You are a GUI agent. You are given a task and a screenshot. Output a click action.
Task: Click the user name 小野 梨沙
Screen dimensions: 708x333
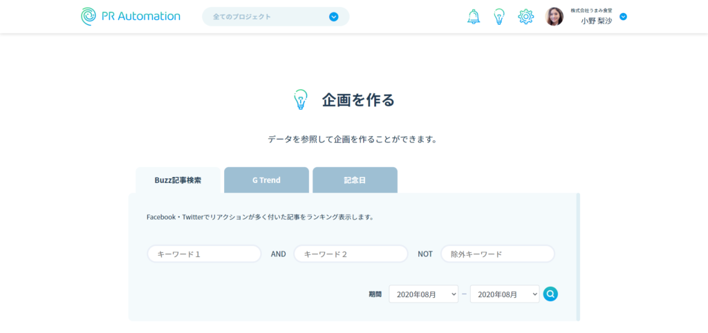tap(596, 21)
